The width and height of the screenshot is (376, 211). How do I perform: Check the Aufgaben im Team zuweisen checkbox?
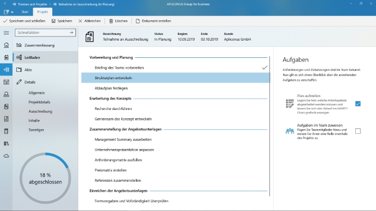click(358, 131)
